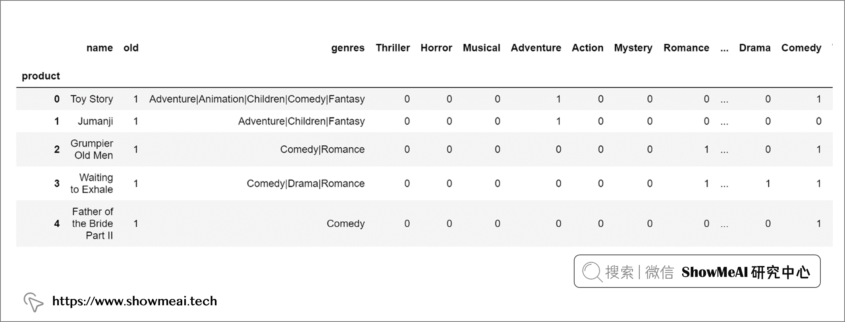The image size is (845, 322).
Task: Select row index 3 for Waiting to Exhale
Action: point(57,183)
